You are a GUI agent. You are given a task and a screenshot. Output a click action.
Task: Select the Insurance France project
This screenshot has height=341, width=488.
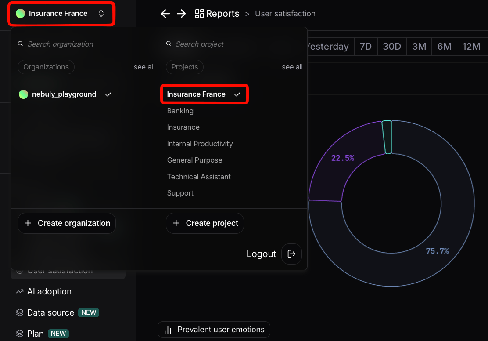pyautogui.click(x=204, y=94)
